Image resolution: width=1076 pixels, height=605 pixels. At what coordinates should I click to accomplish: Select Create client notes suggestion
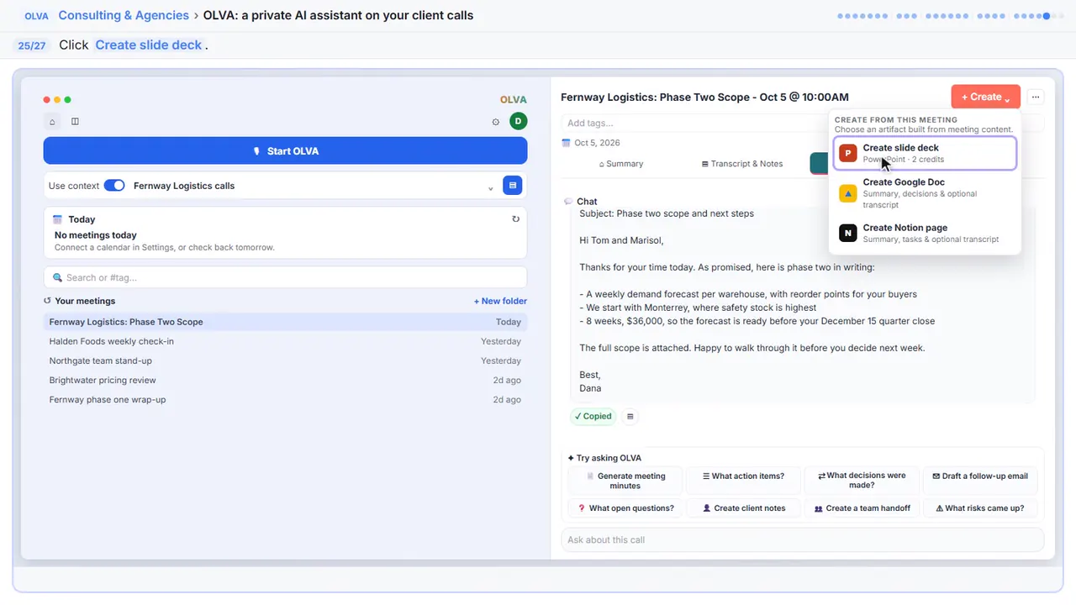click(743, 508)
